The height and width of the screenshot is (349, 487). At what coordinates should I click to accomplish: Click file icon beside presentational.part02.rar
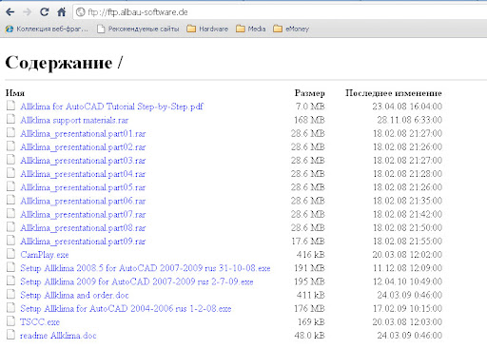10,145
